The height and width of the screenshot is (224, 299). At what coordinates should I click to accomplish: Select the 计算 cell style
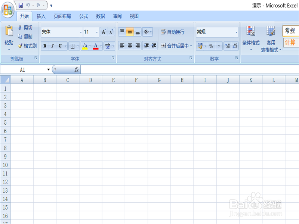291,43
